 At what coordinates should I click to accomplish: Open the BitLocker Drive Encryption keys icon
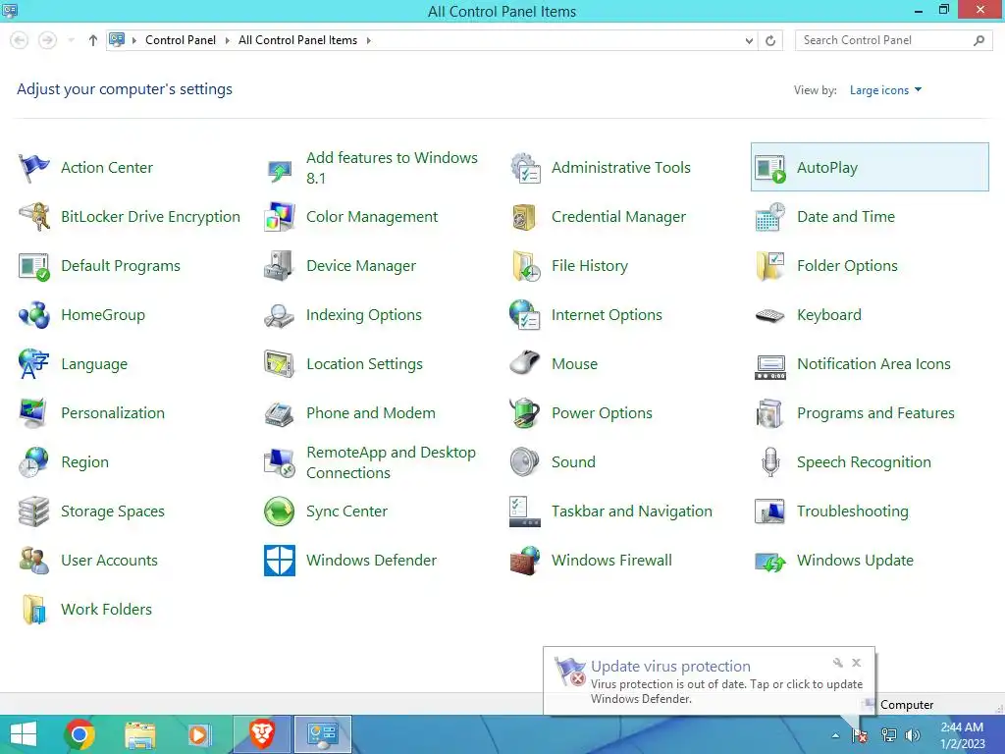(34, 217)
